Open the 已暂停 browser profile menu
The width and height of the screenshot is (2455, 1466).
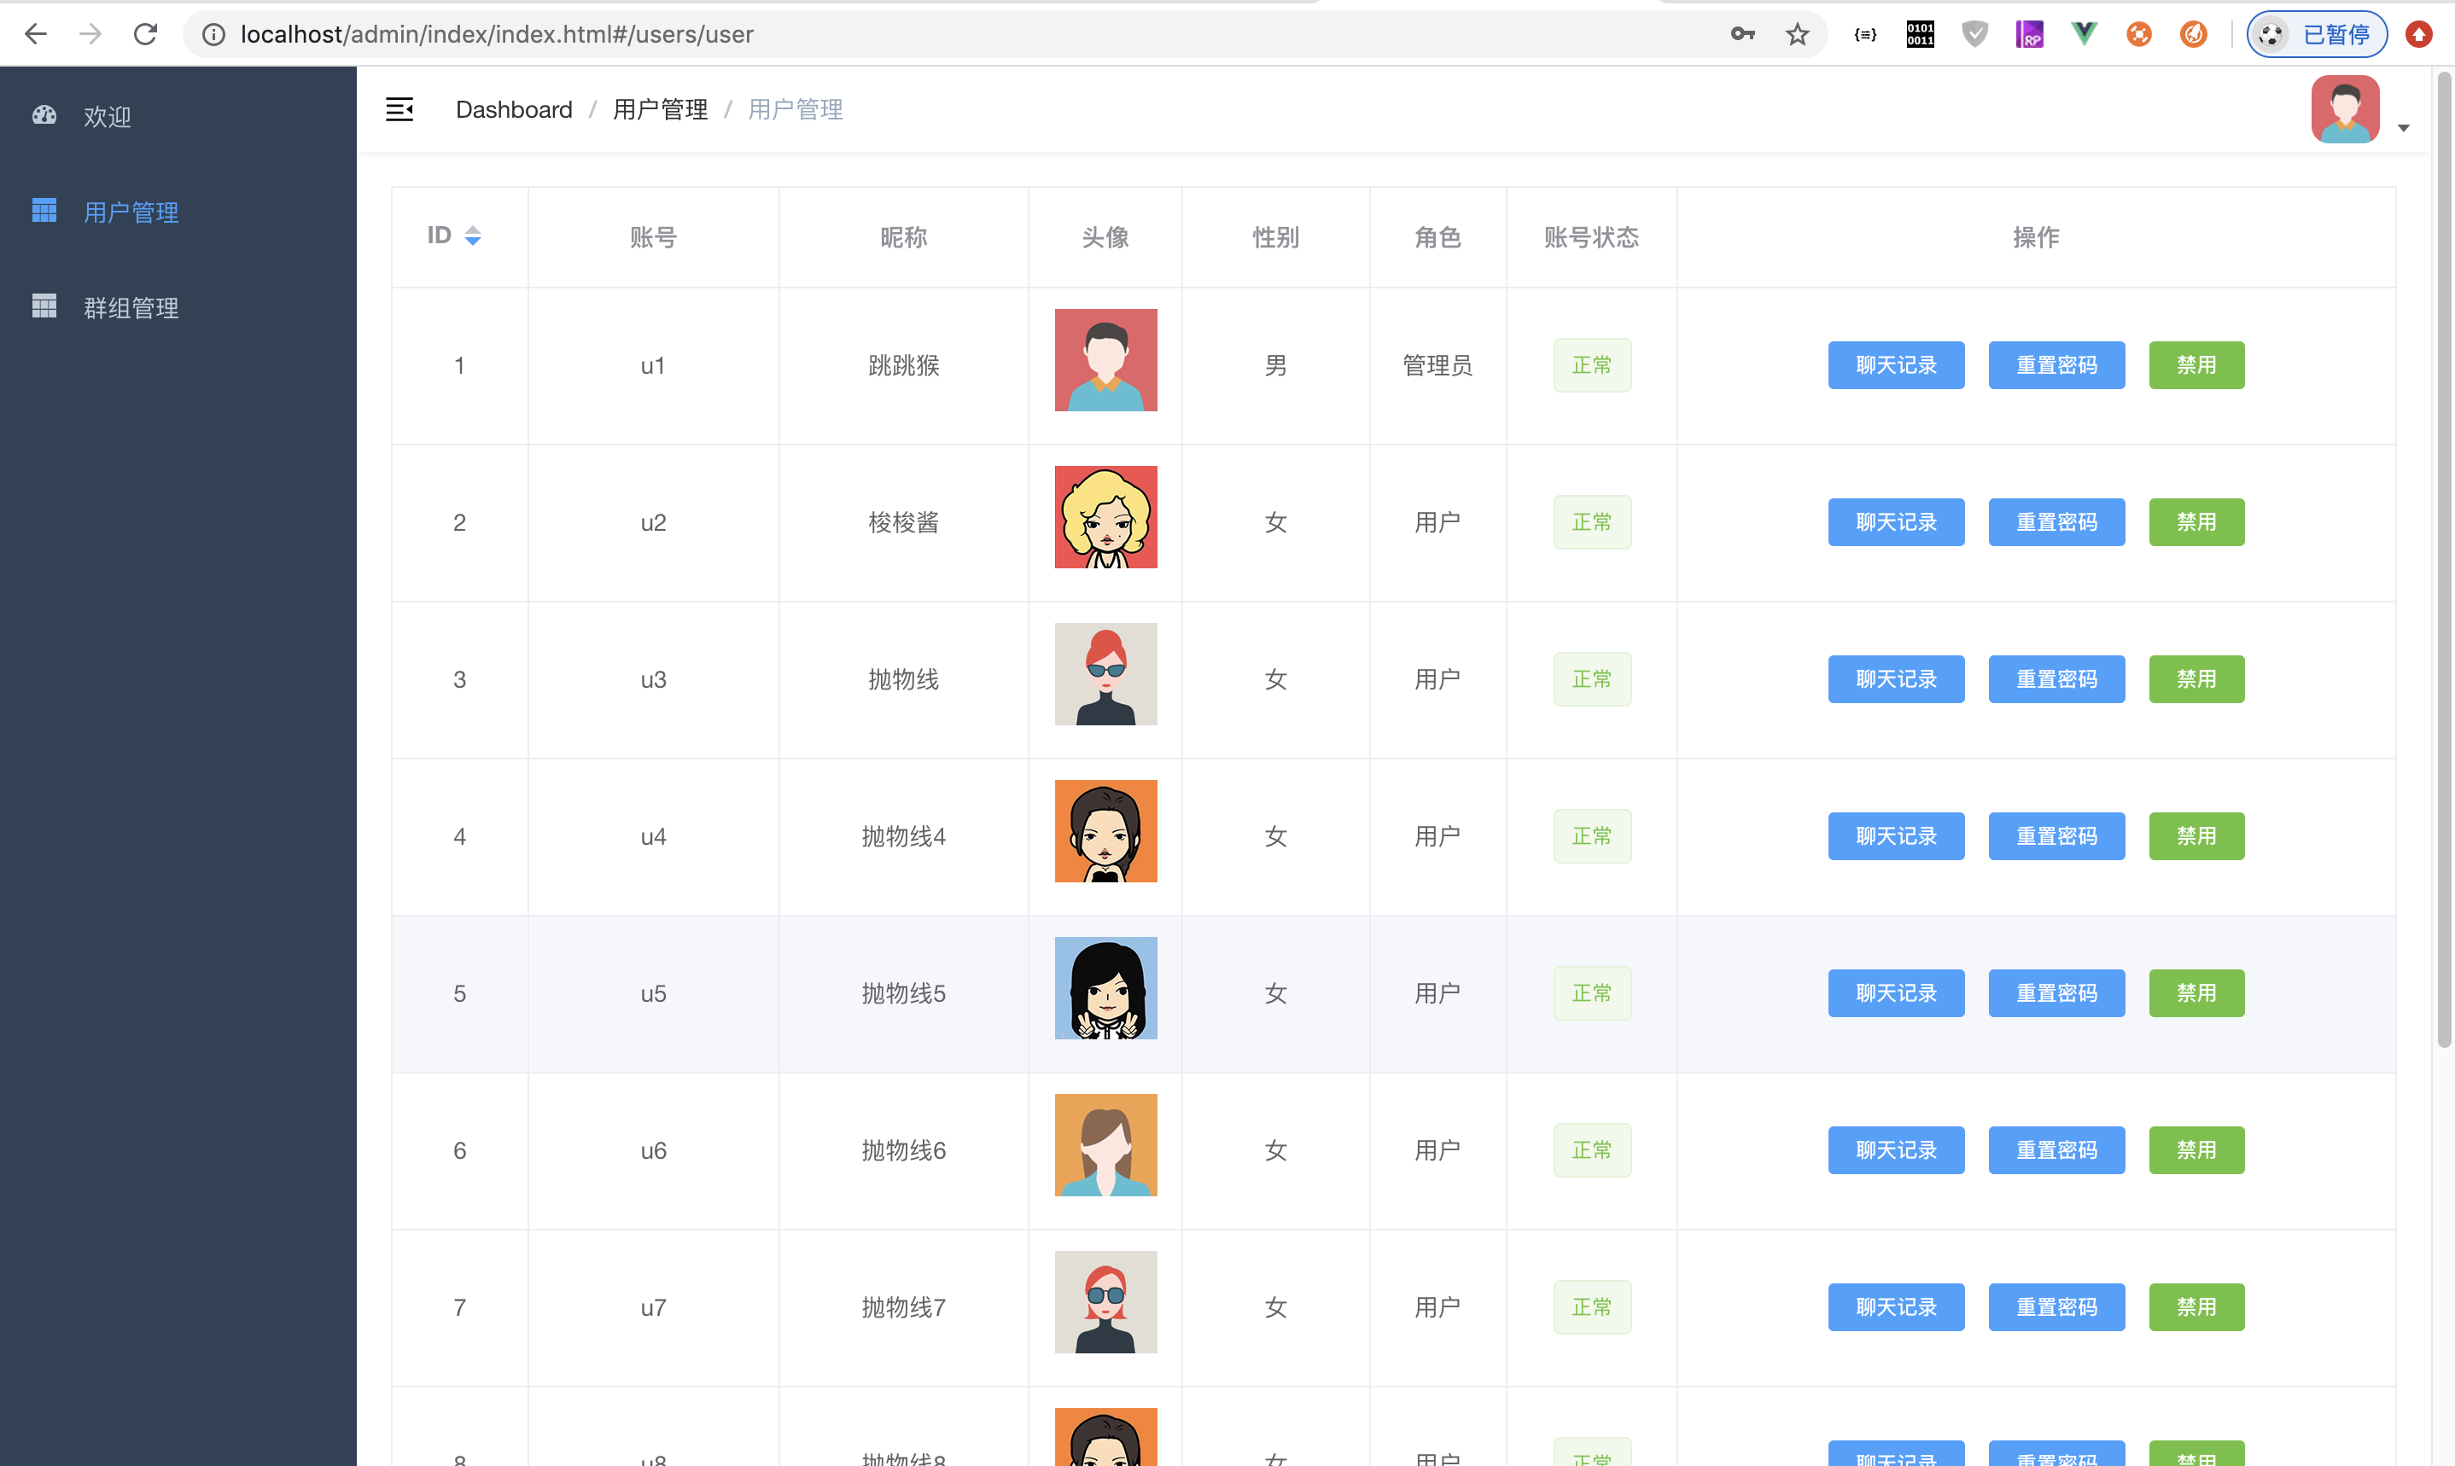(2316, 35)
